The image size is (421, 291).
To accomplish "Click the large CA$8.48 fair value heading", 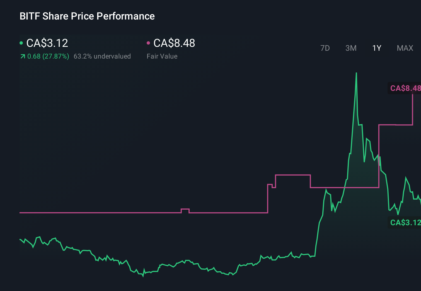I will (x=174, y=43).
